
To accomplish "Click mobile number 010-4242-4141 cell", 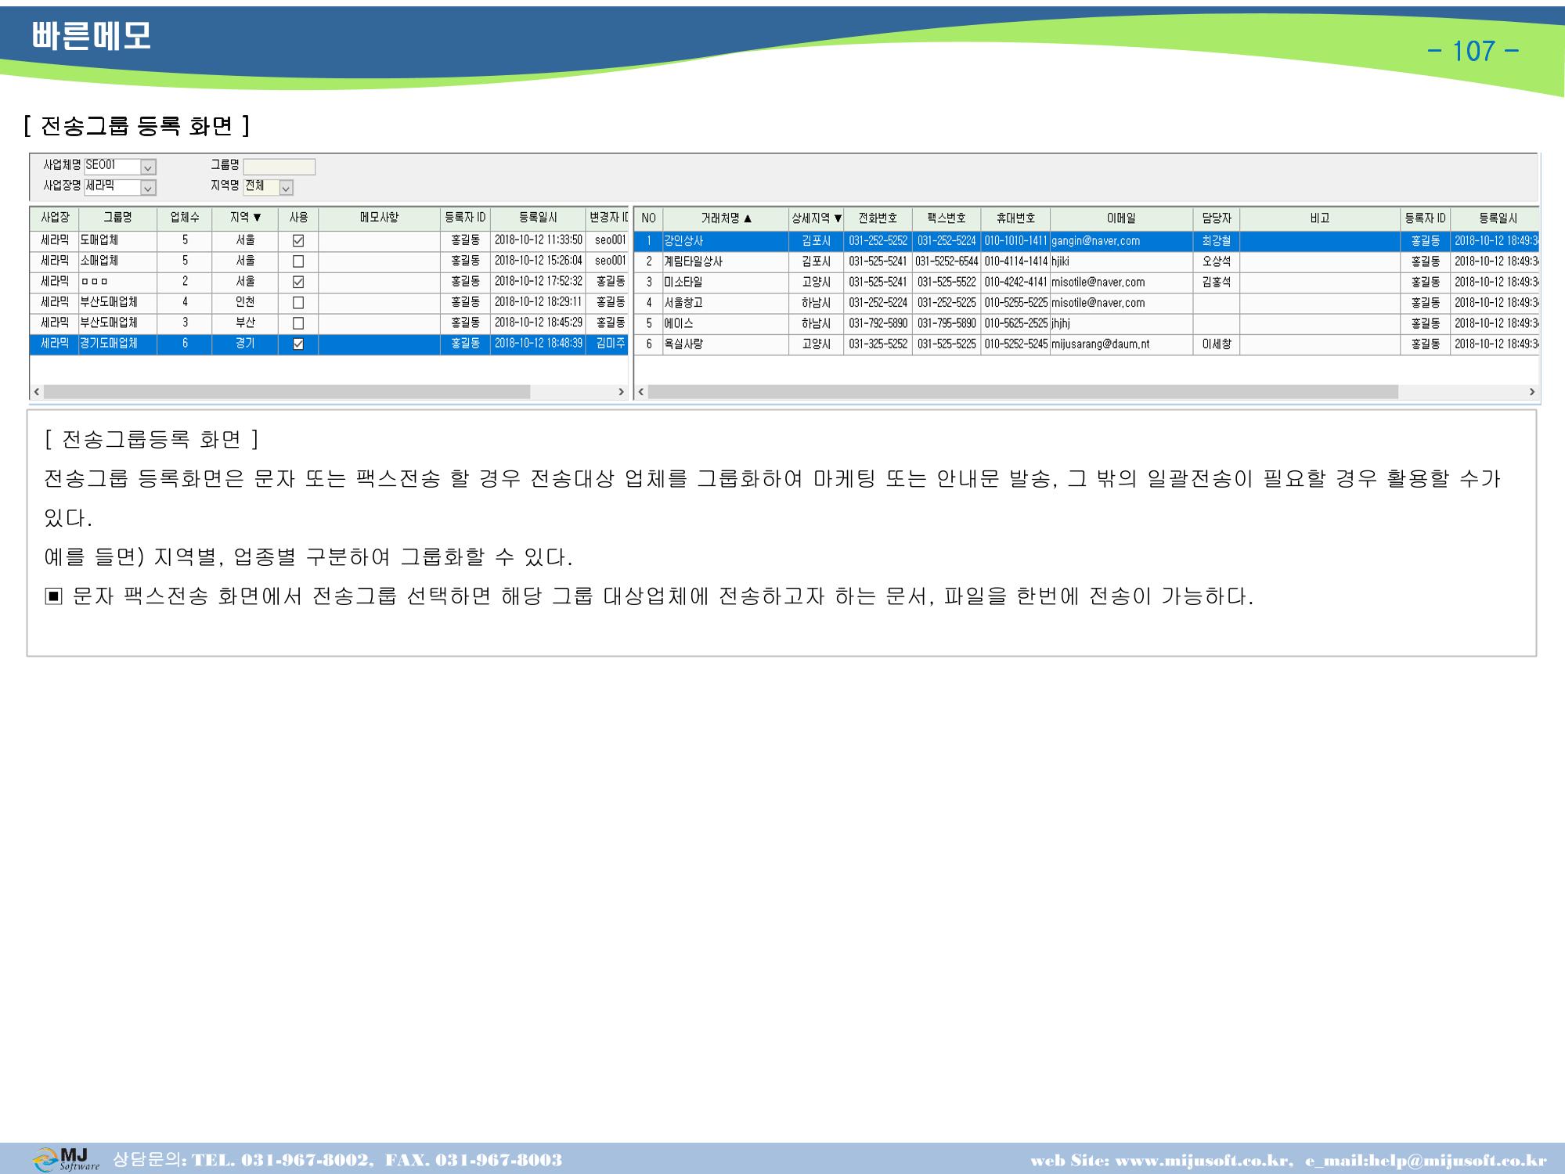I will tap(1015, 282).
